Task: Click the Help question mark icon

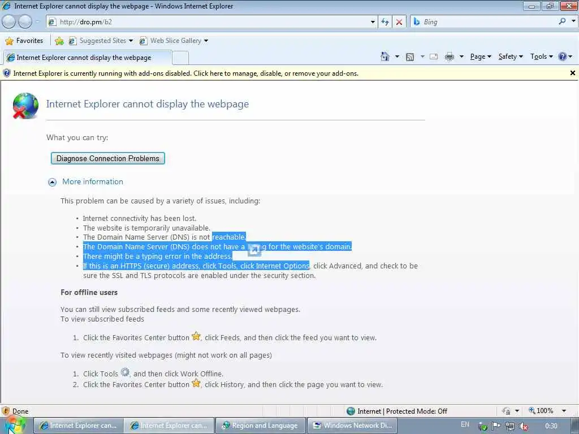Action: tap(563, 57)
